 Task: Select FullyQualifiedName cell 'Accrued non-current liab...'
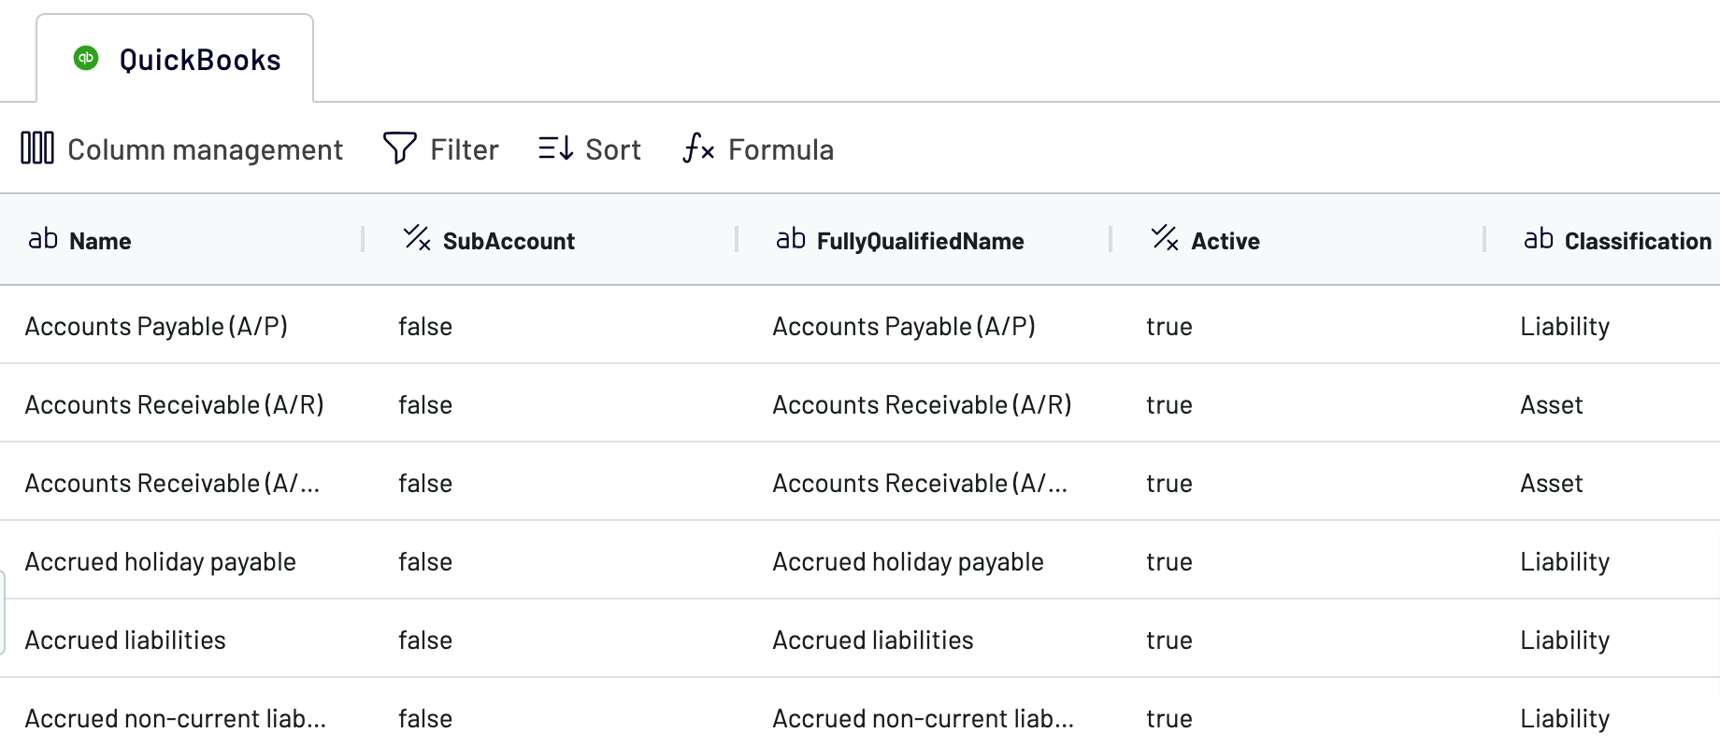click(x=924, y=718)
